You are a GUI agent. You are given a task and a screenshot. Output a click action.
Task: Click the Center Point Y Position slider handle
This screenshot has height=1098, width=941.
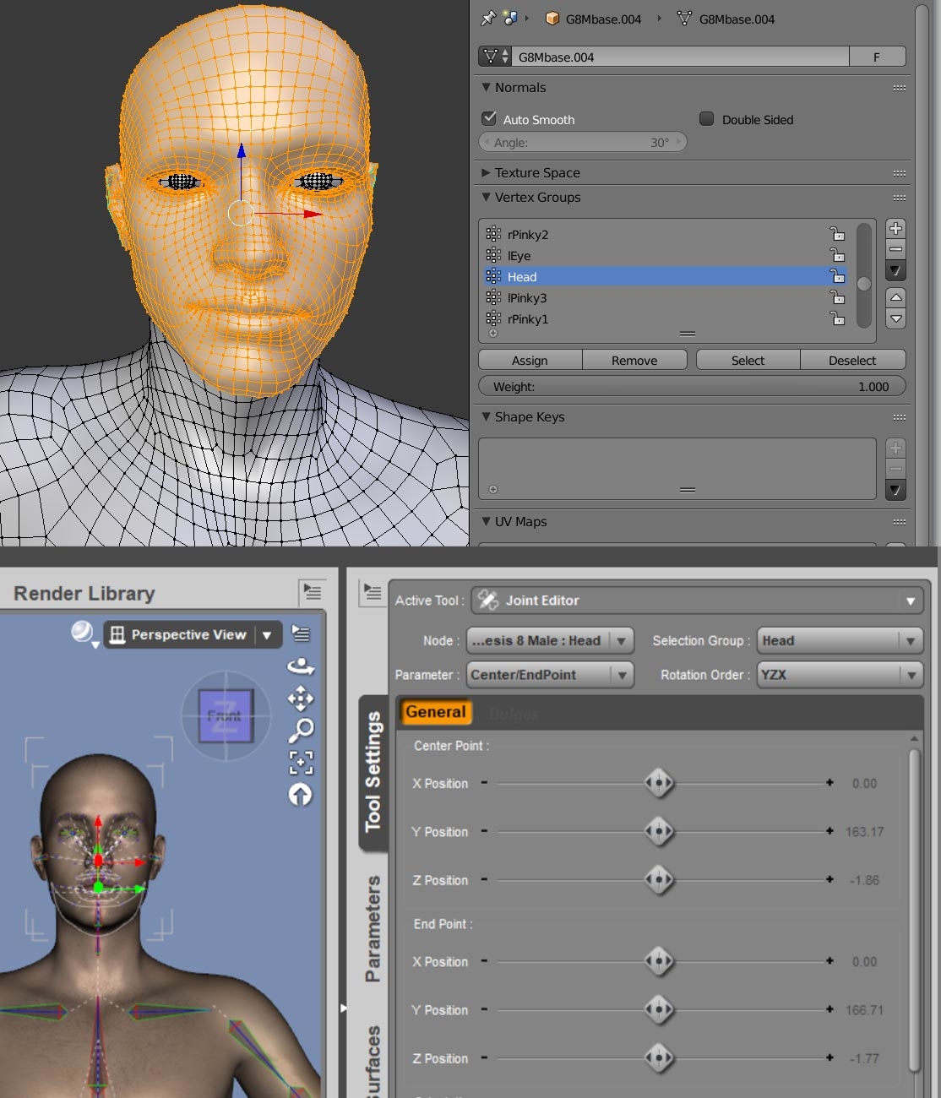tap(659, 832)
